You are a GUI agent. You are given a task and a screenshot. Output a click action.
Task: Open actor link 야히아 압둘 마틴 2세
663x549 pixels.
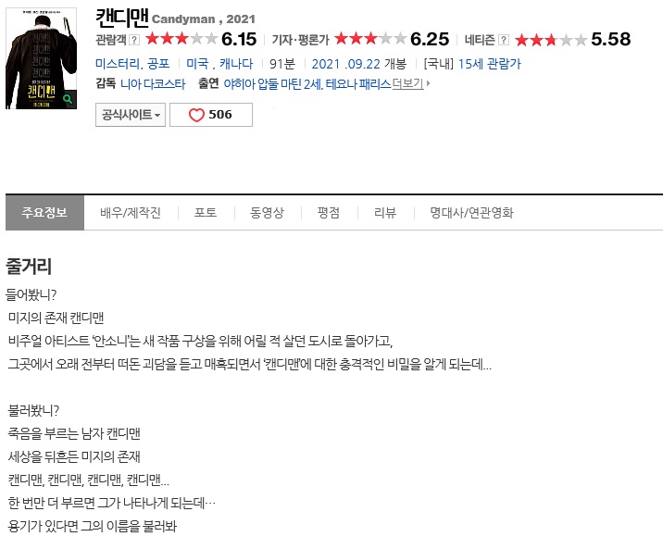273,83
